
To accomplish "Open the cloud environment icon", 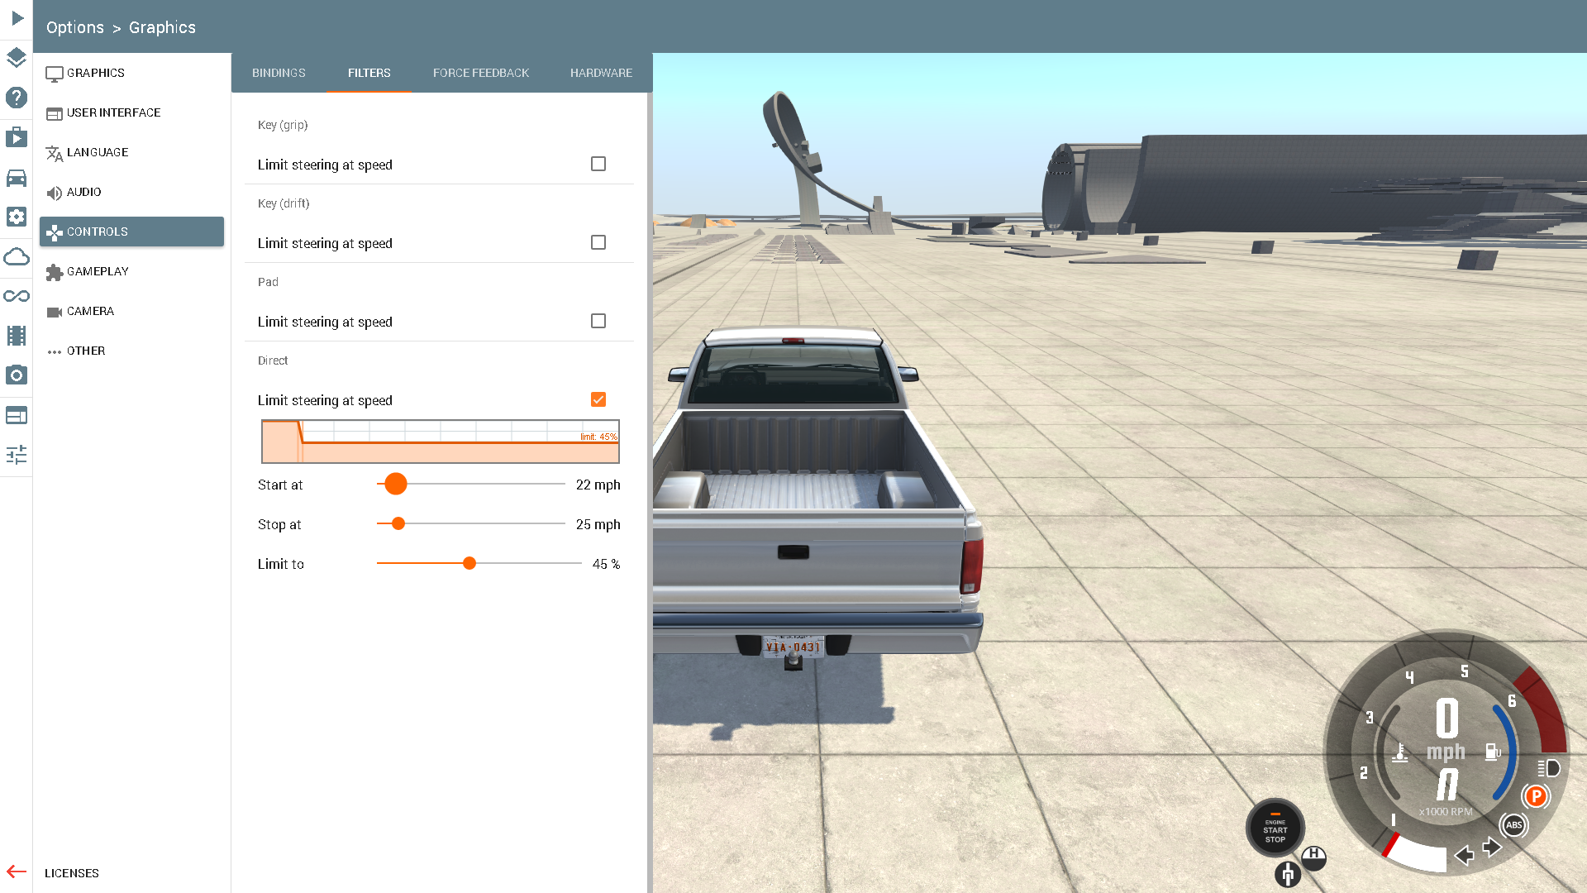I will [x=17, y=256].
